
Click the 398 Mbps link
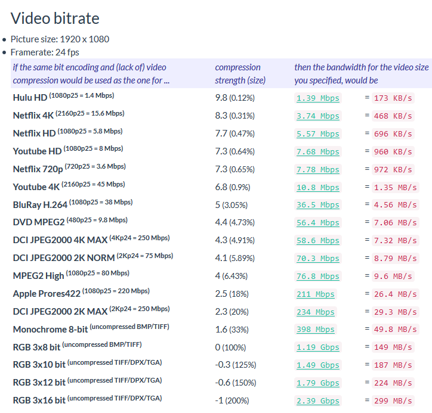coord(316,330)
